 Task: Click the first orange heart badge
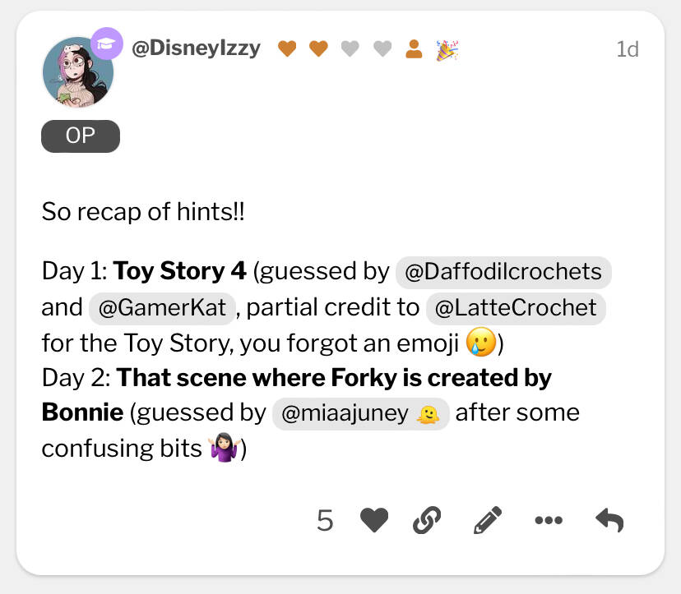click(286, 50)
